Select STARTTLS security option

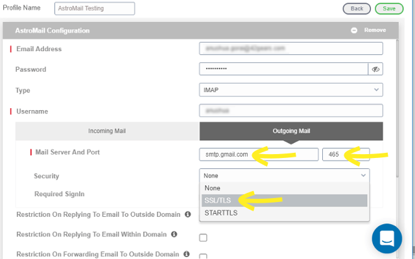pyautogui.click(x=284, y=213)
